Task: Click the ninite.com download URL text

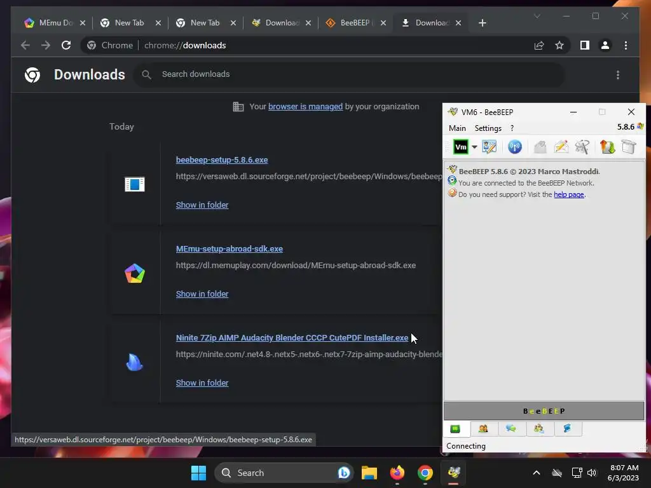Action: click(x=309, y=354)
